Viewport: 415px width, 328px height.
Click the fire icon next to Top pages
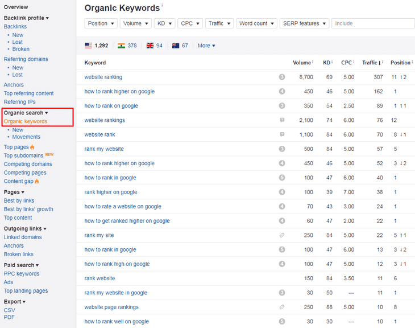click(32, 147)
